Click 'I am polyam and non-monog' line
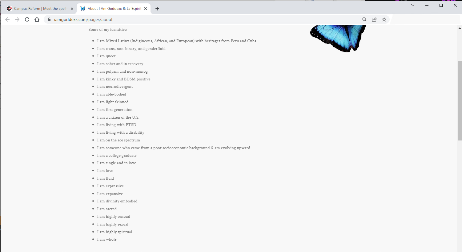 coord(123,71)
